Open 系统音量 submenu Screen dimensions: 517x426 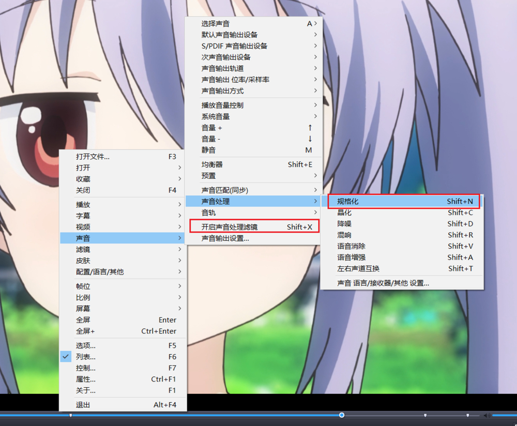(253, 117)
